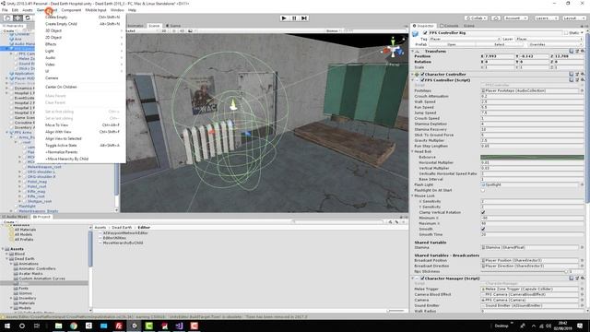
Task: Switch to the Game tab
Action: 173,26
